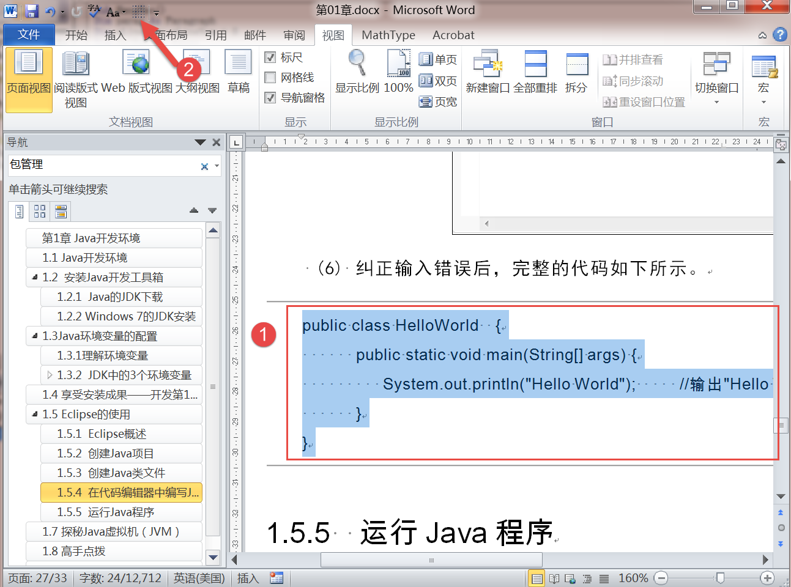Viewport: 791px width, 587px height.
Task: Switch to browse search results tab
Action: pyautogui.click(x=61, y=212)
